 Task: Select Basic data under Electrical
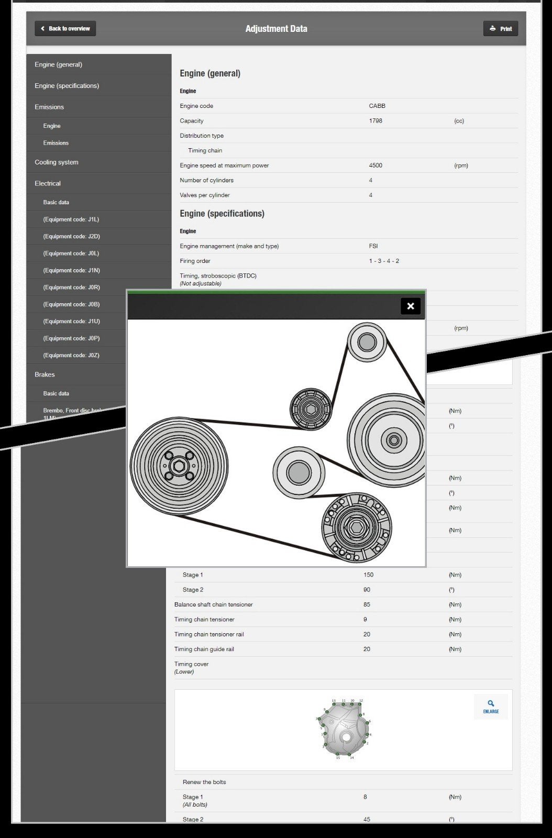(x=99, y=202)
